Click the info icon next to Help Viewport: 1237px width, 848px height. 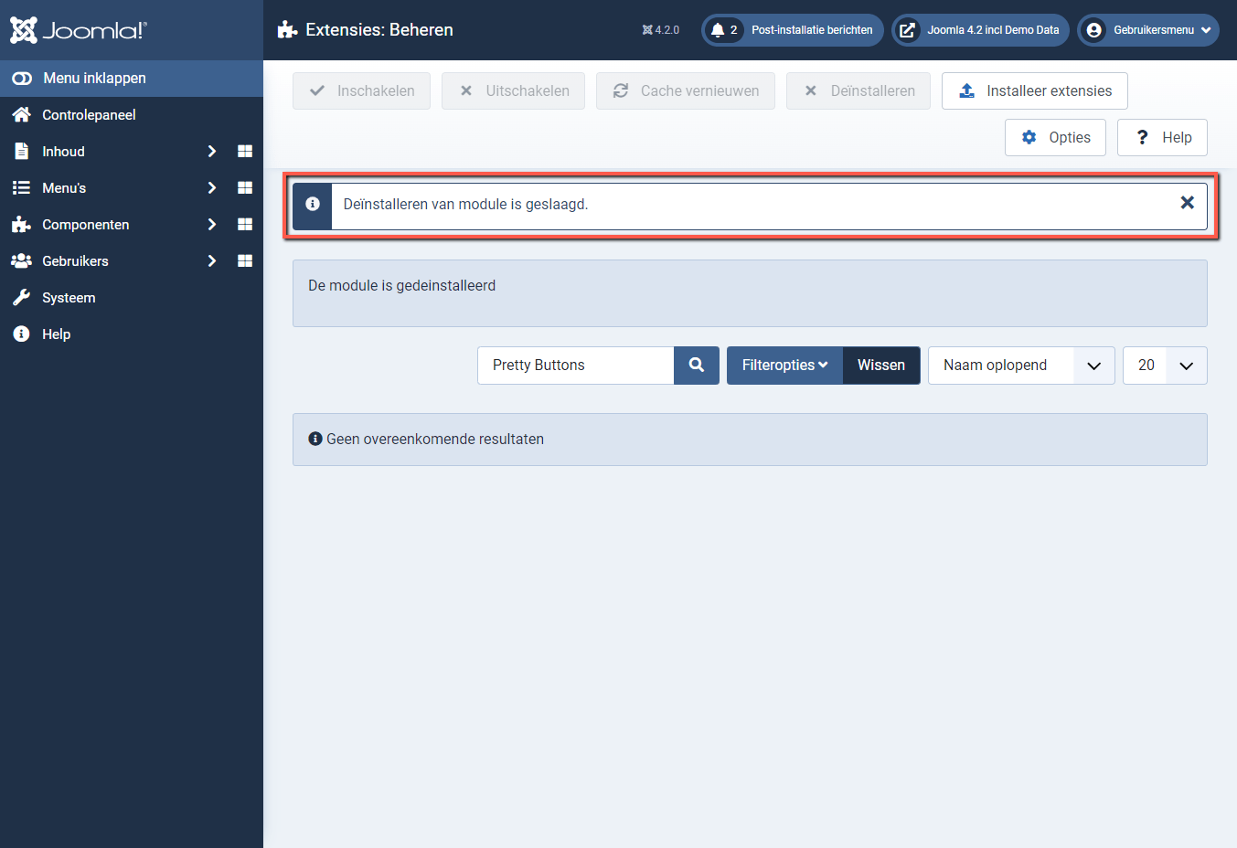(20, 334)
